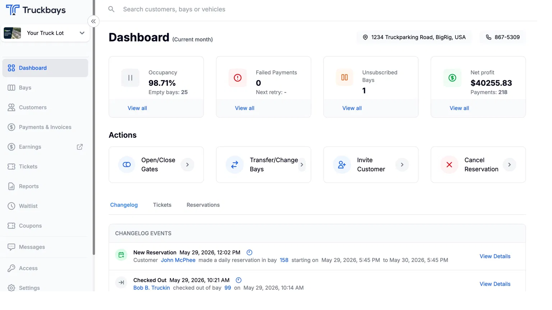Image resolution: width=552 pixels, height=310 pixels.
Task: Open Bob B. Truckin customer link
Action: 152,288
